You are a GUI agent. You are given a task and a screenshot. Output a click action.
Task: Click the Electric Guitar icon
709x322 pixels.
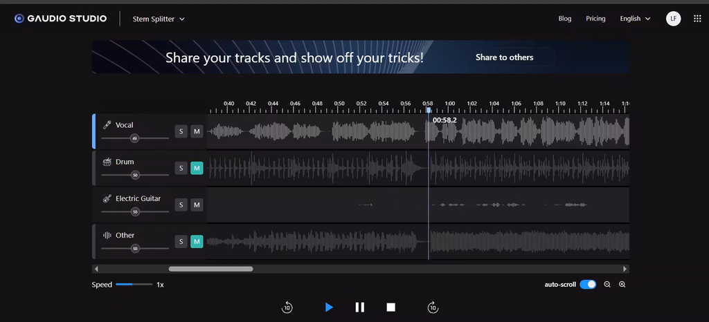click(107, 198)
